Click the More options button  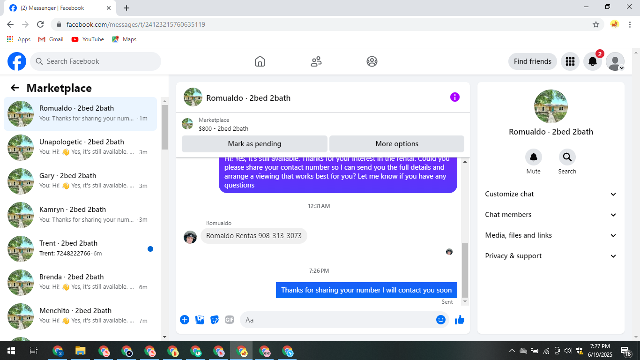tap(397, 144)
